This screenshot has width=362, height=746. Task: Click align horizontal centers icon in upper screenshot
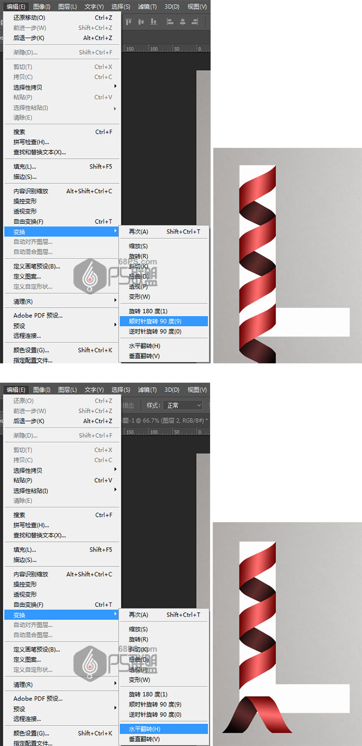point(183,22)
